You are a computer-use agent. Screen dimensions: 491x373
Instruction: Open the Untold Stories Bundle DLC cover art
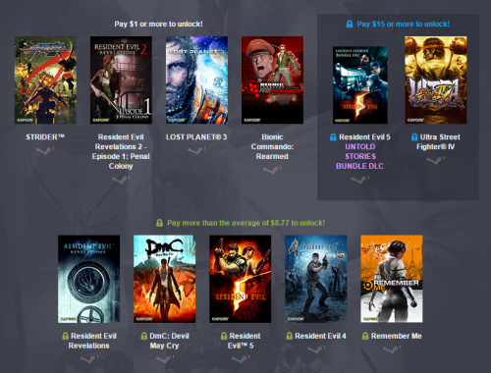point(360,85)
